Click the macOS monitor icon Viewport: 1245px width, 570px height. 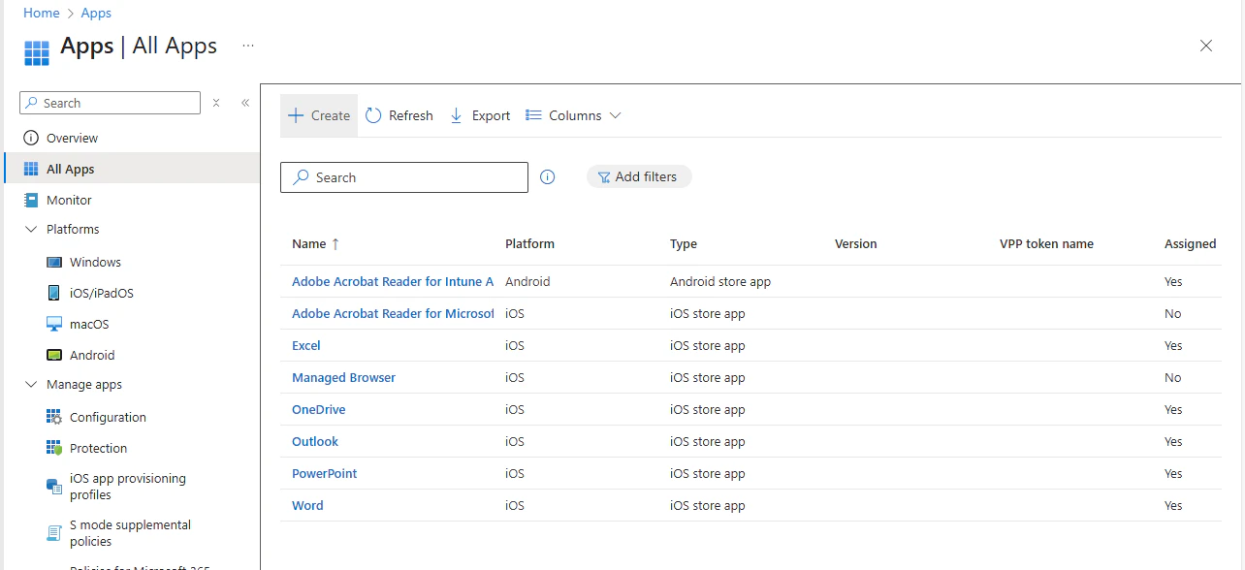pyautogui.click(x=54, y=324)
